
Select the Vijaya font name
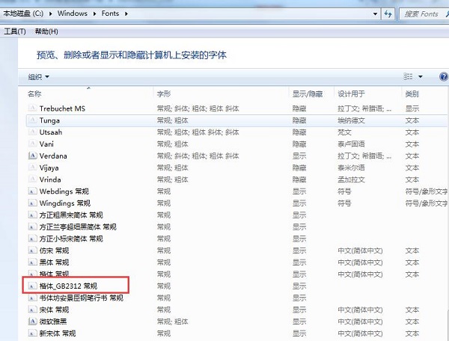tap(49, 168)
